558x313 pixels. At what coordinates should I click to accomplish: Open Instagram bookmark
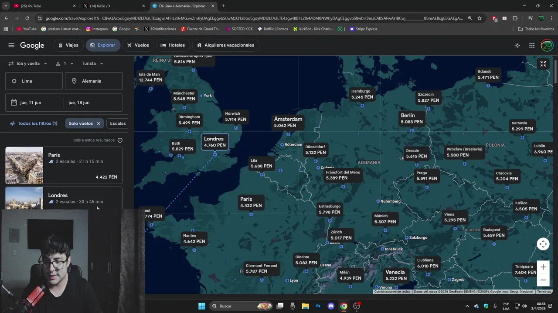tap(97, 29)
